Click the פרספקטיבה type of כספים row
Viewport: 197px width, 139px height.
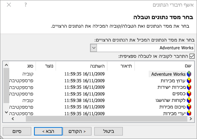tap(21, 94)
